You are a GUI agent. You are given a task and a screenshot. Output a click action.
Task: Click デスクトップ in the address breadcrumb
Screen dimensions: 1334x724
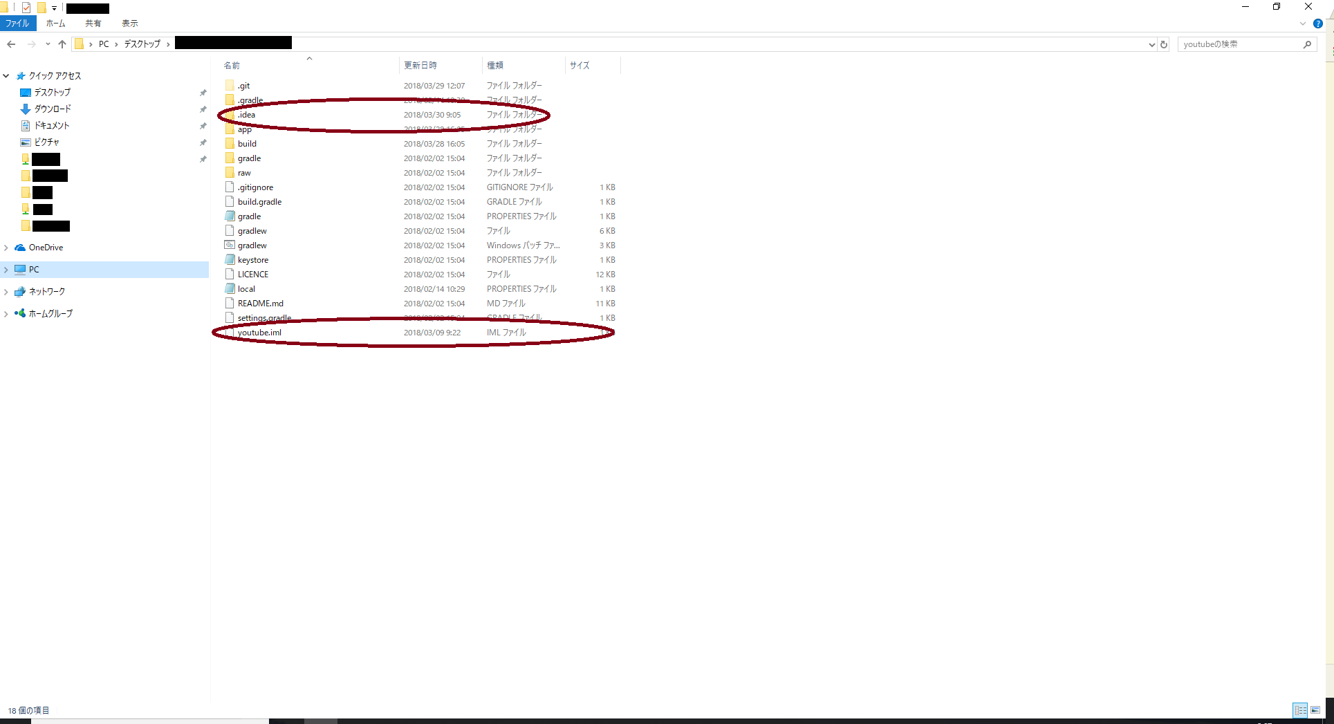pyautogui.click(x=142, y=44)
